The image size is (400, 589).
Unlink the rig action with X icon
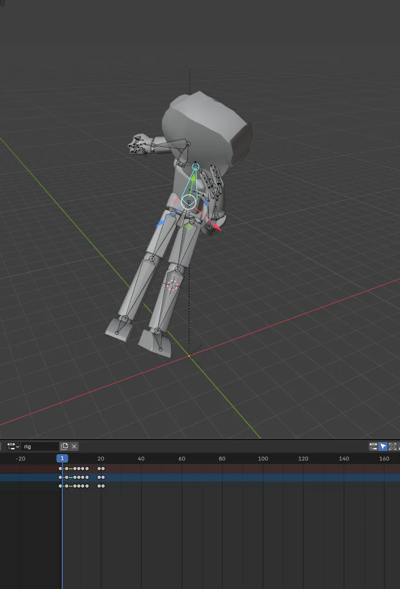[74, 446]
